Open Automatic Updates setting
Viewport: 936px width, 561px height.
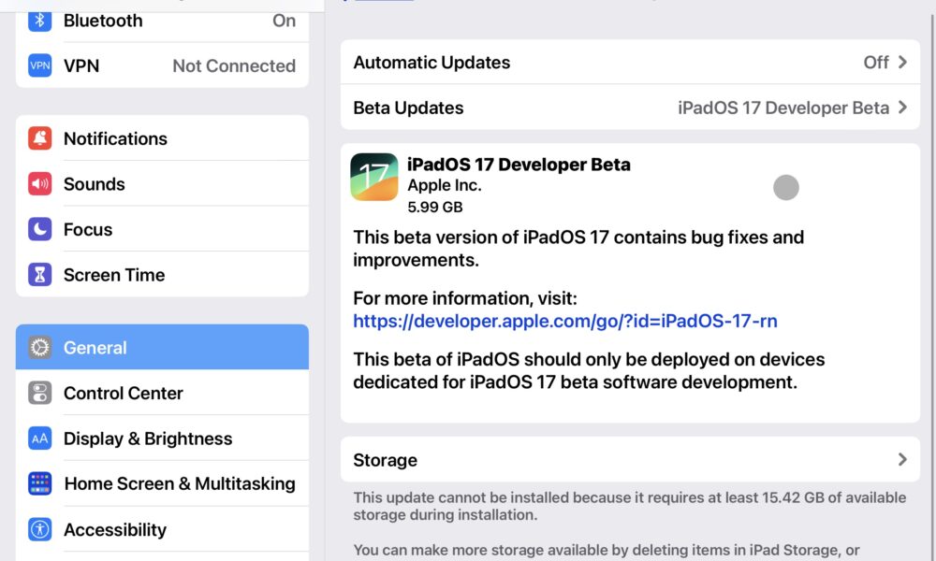tap(630, 62)
